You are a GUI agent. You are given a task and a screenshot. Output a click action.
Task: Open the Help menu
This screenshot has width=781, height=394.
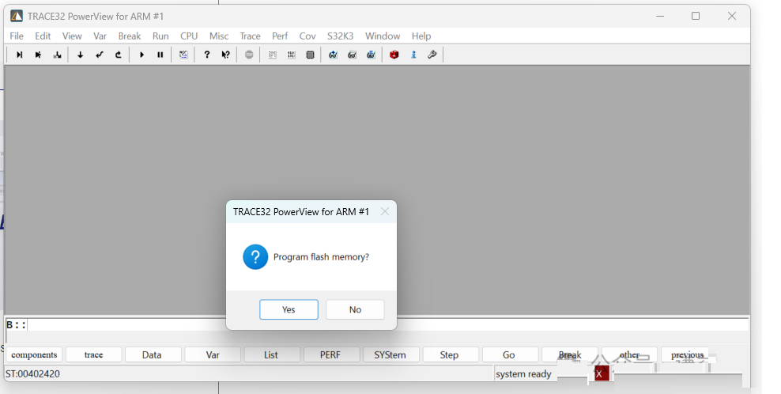(x=421, y=36)
